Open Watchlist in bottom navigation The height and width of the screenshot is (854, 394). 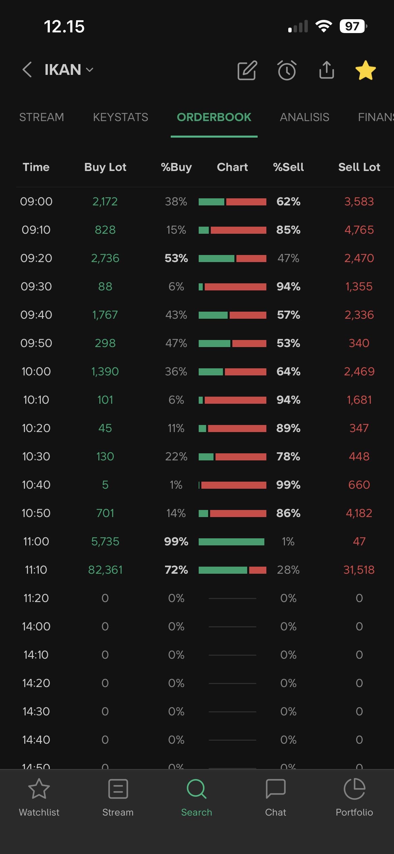coord(39,797)
